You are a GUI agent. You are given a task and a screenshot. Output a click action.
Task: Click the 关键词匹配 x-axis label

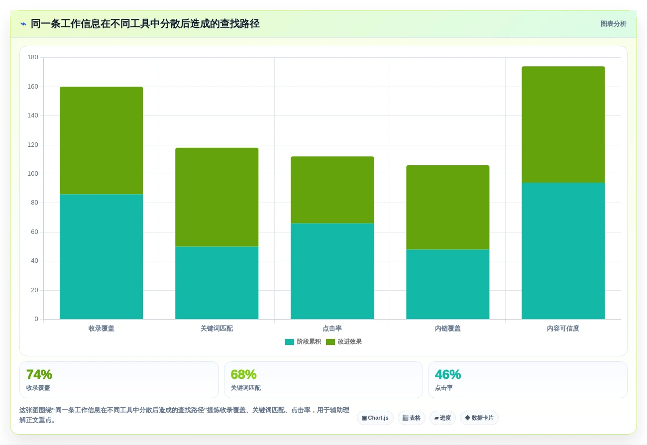[x=216, y=329]
